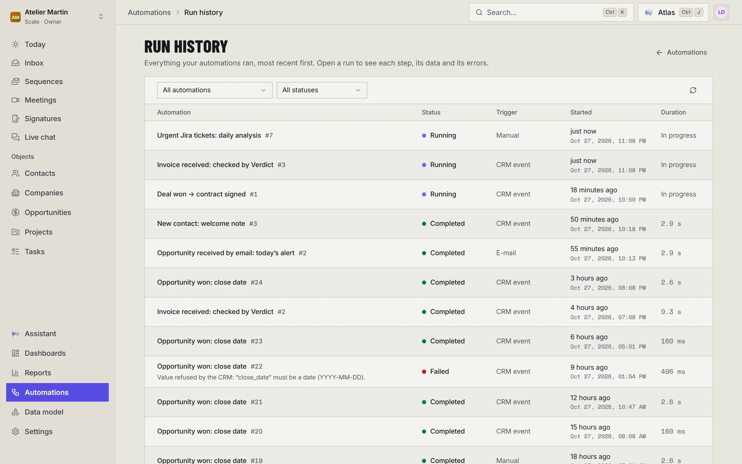742x464 pixels.
Task: Focus the Search field
Action: point(551,12)
